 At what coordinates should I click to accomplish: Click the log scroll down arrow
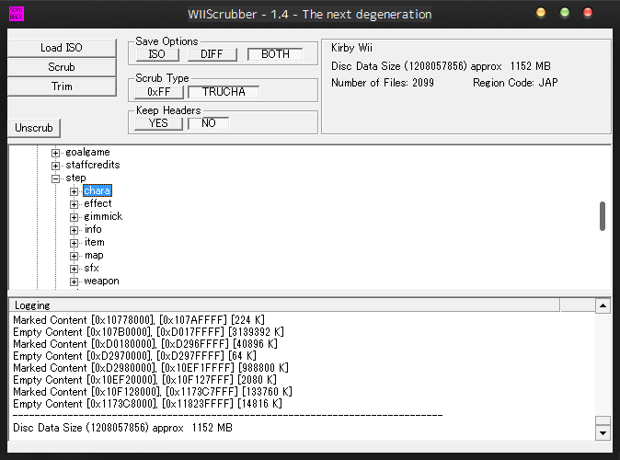(x=603, y=433)
